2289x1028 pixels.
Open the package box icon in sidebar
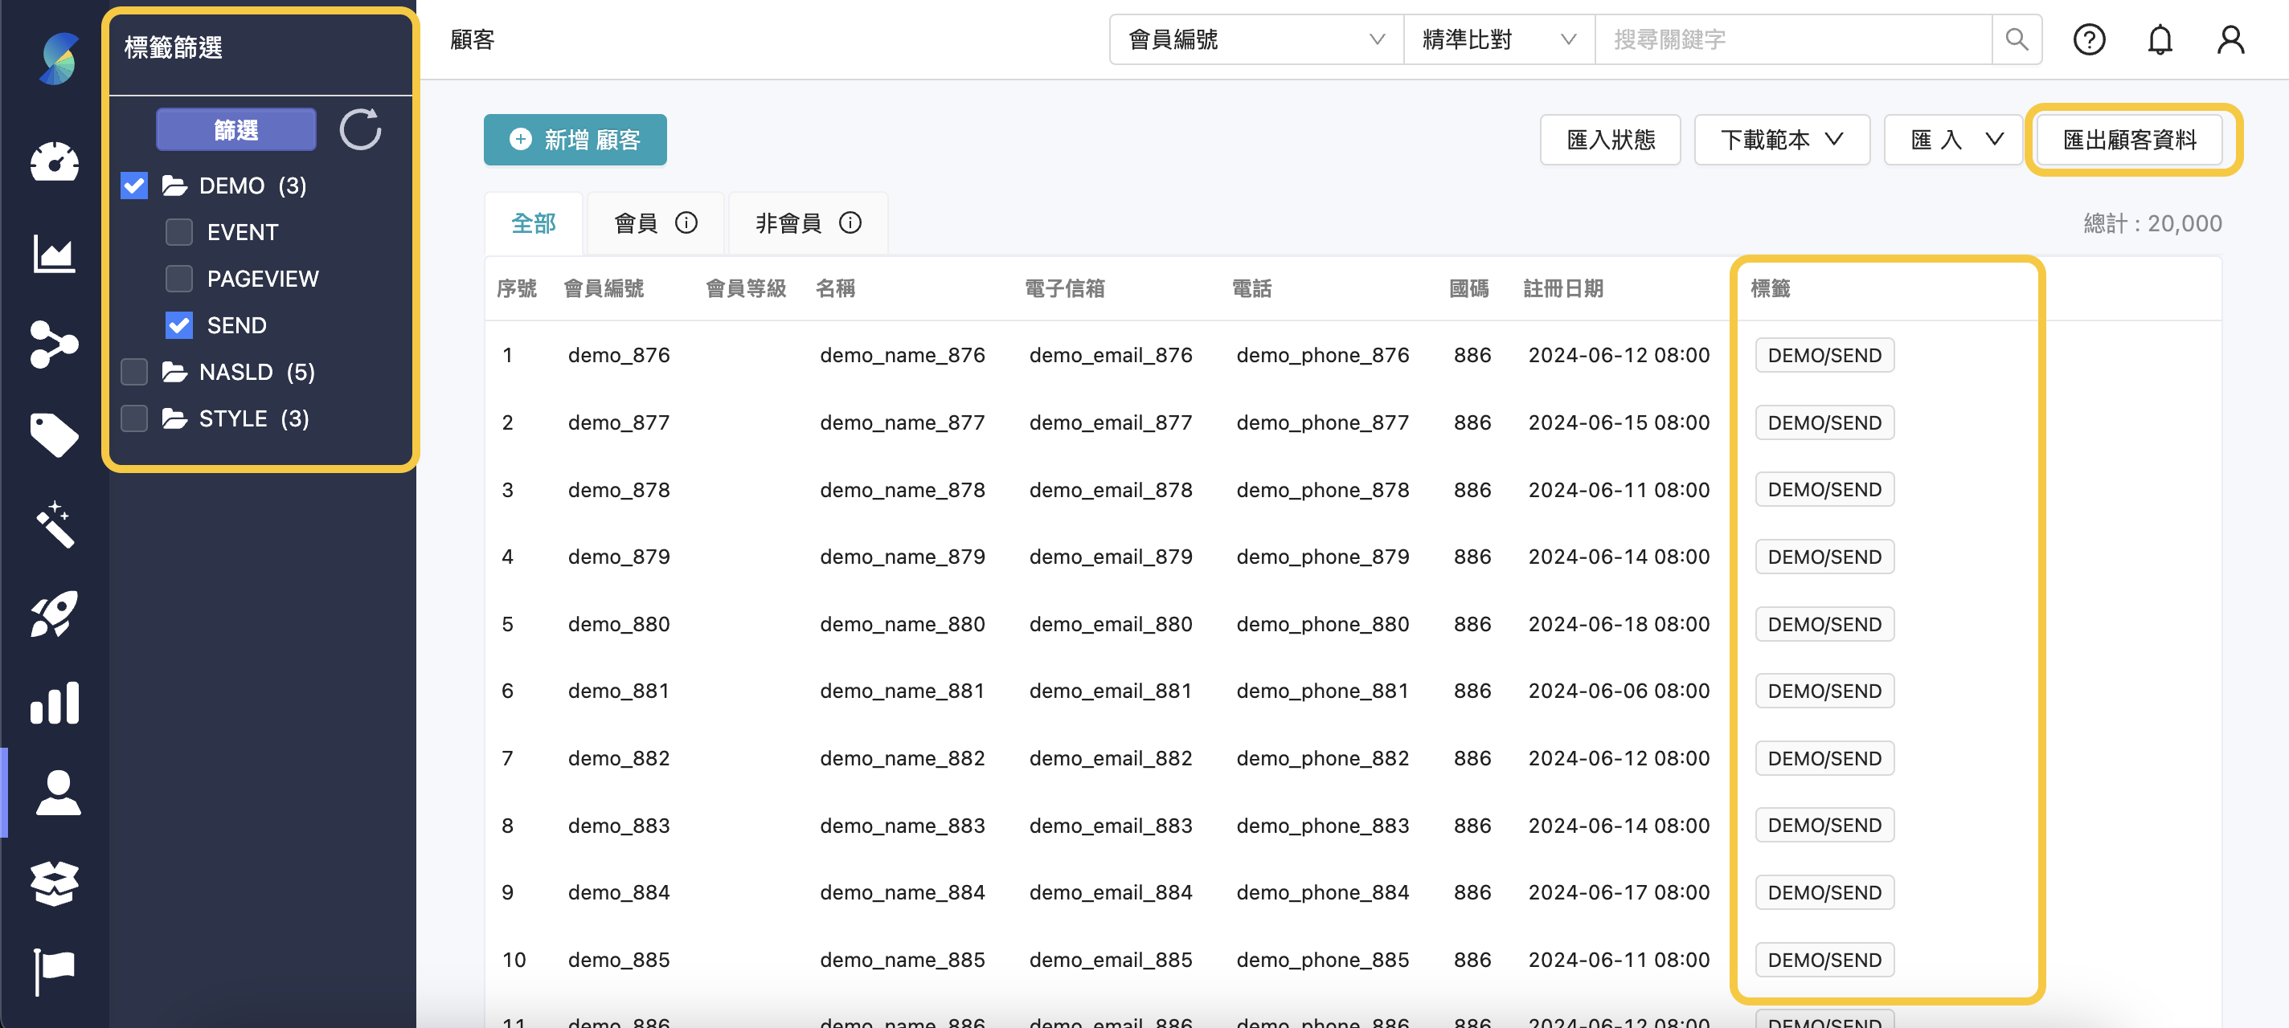(54, 883)
